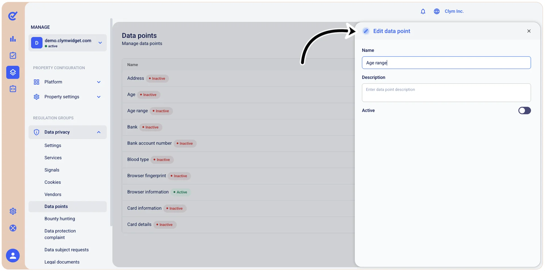Open the tasks checklist icon in sidebar

click(13, 55)
